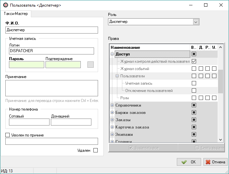Screen dimensions: 229x174
Task: Toggle Биржи заказов tri-state access box
Action: point(194,113)
